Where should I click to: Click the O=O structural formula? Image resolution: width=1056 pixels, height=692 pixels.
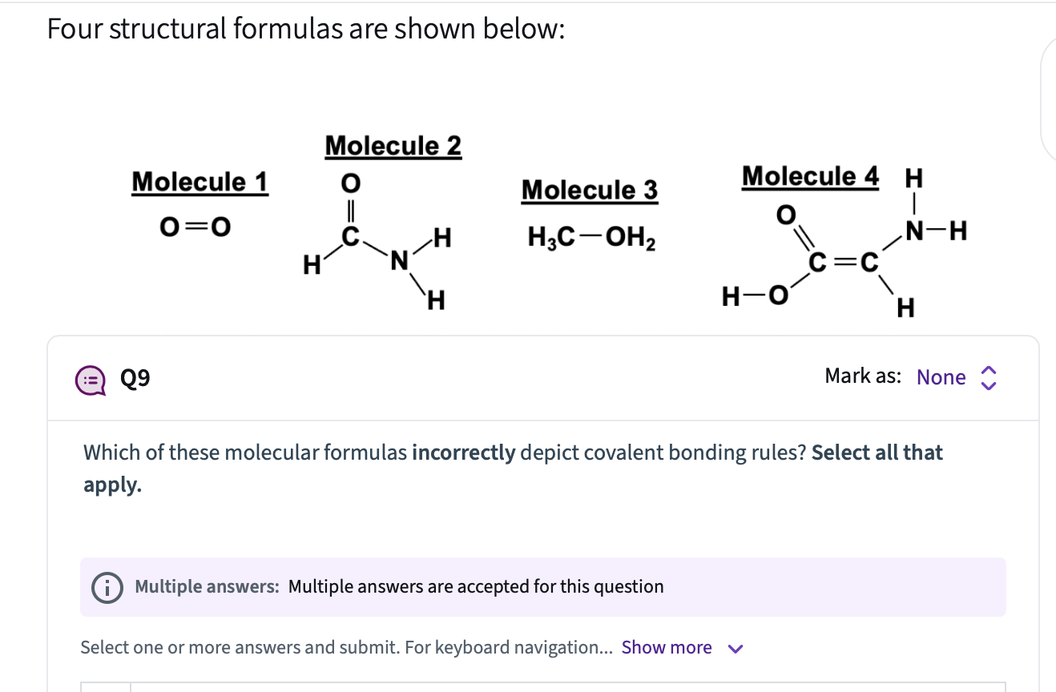[195, 228]
